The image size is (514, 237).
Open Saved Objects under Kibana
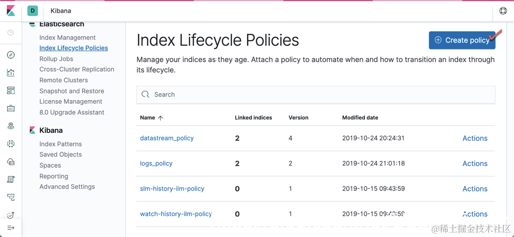(x=61, y=155)
